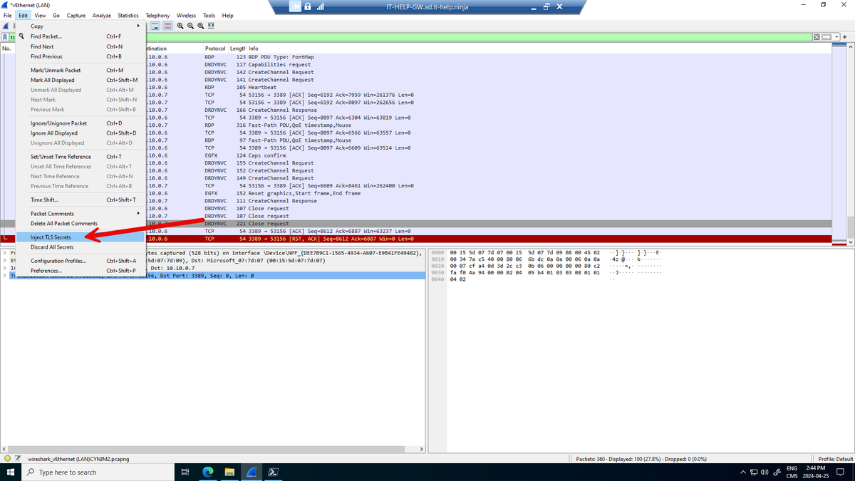Viewport: 855px width, 481px height.
Task: Open the Analyze menu
Action: coord(101,15)
